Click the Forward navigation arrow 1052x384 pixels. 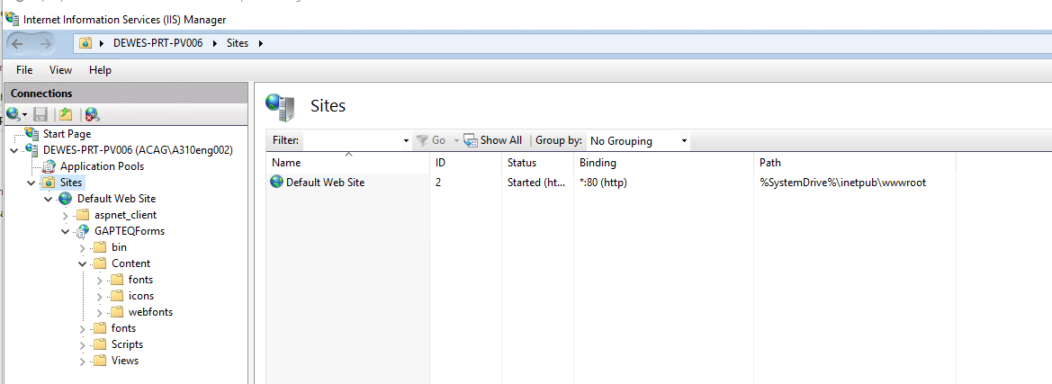point(46,43)
